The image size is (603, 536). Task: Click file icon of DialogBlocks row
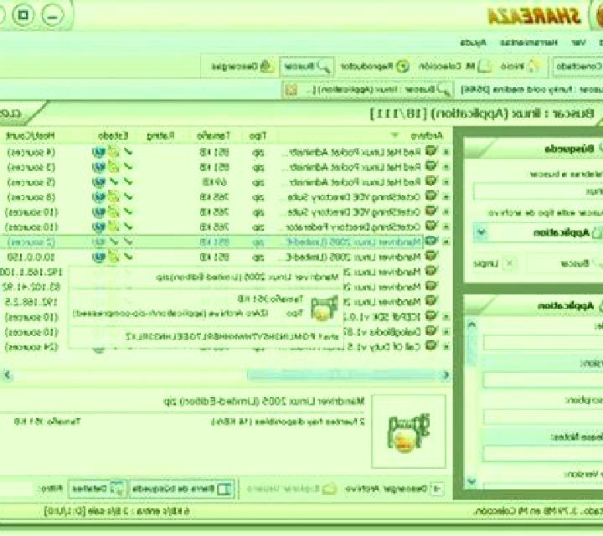431,332
